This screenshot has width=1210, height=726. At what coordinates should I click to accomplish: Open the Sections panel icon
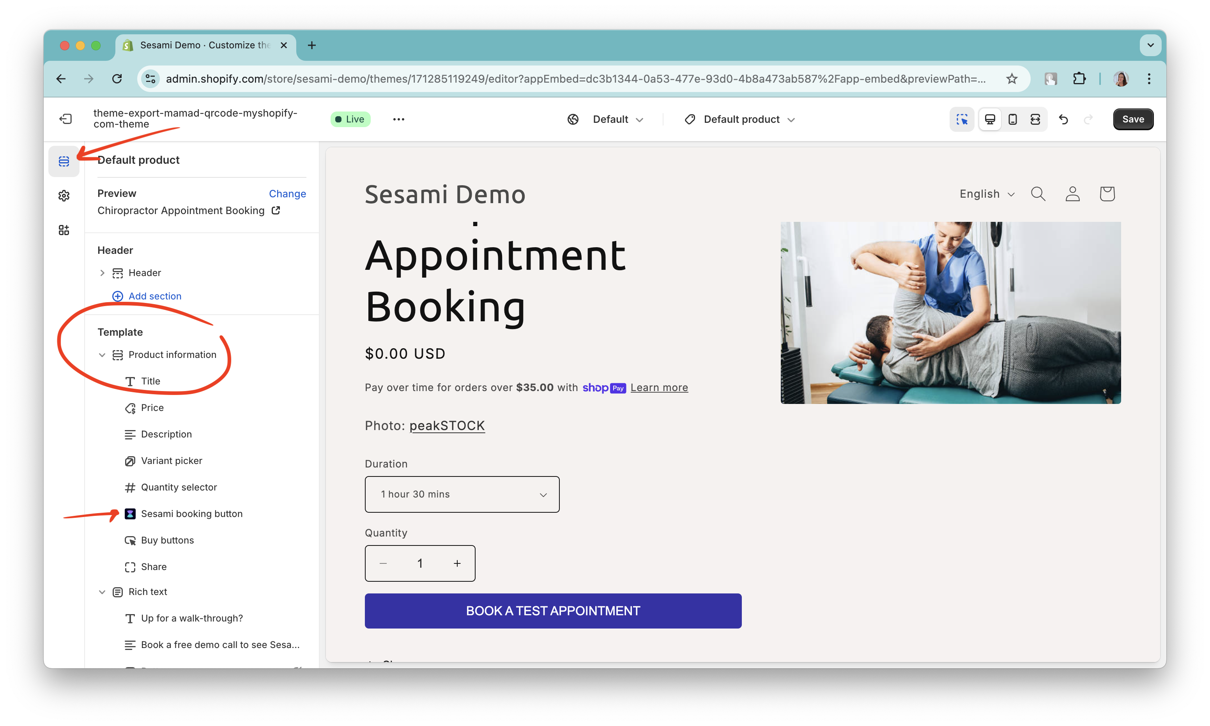[x=64, y=161]
